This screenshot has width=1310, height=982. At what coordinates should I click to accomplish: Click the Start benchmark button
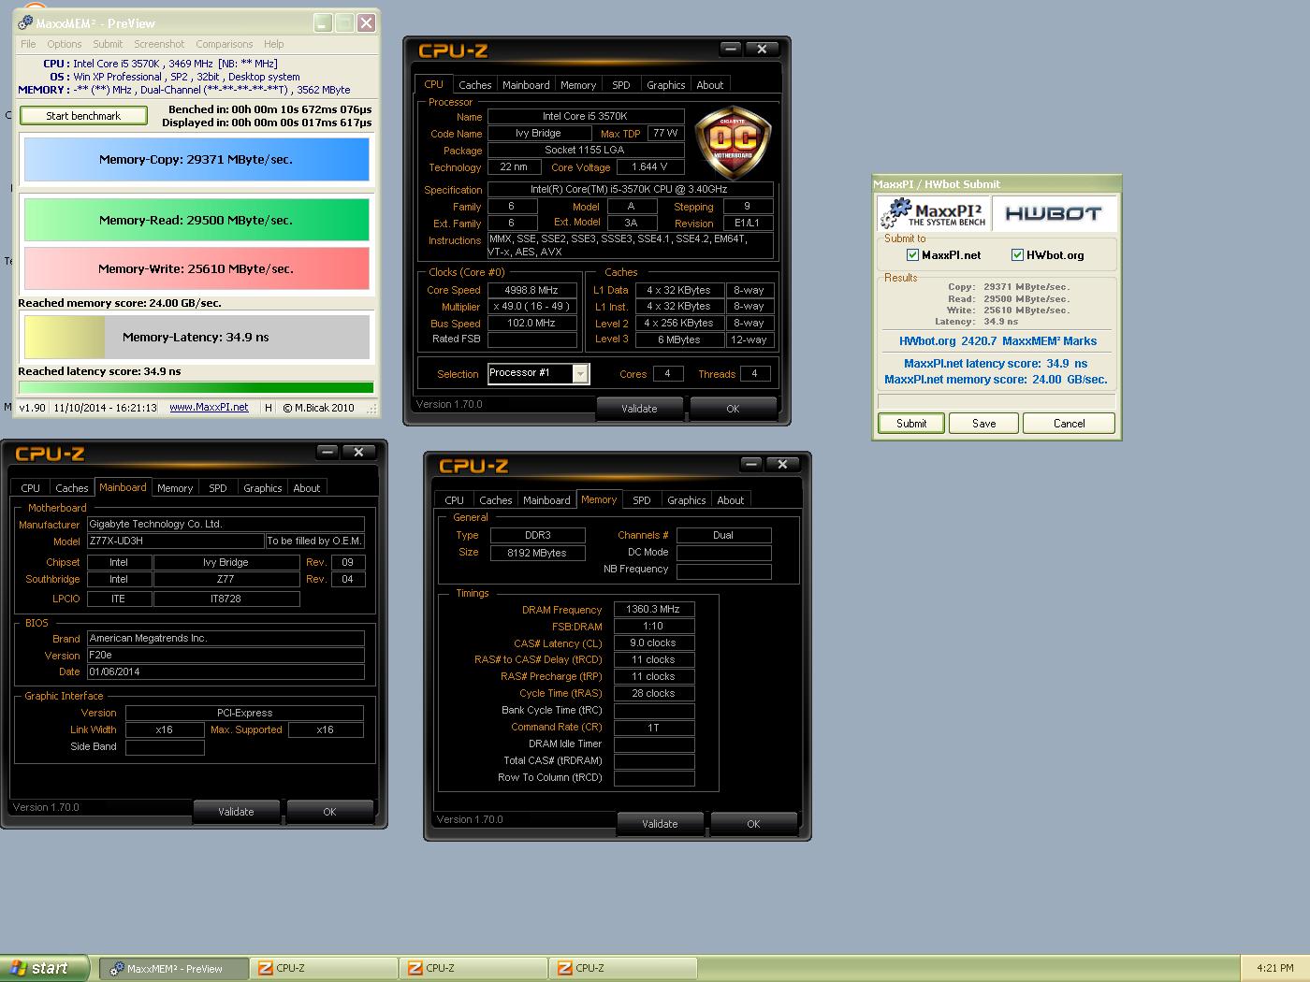click(83, 116)
